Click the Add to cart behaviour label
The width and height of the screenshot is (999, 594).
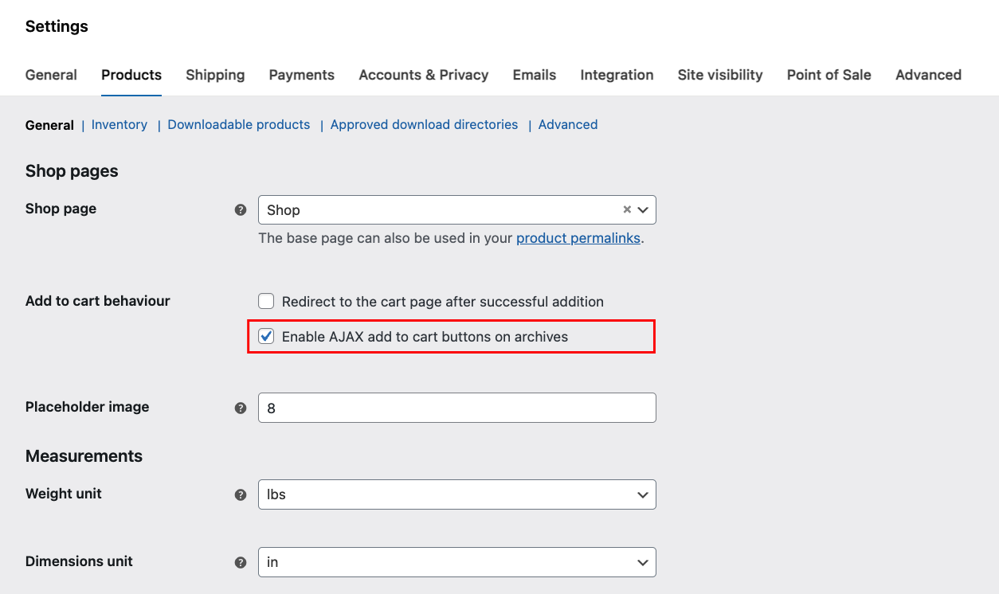[98, 301]
